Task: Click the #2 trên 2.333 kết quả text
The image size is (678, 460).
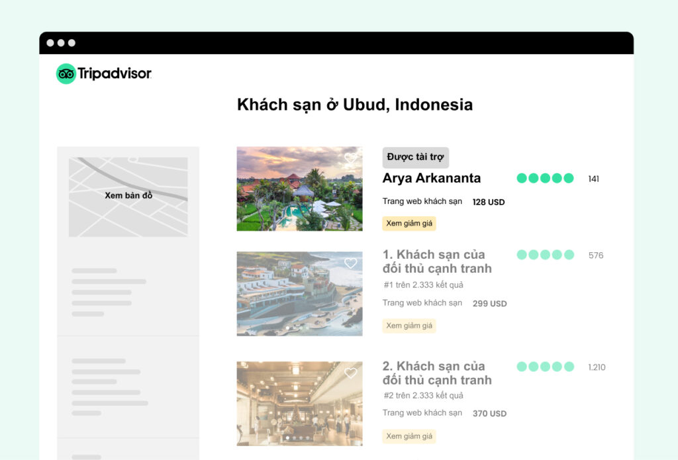Action: (x=423, y=396)
